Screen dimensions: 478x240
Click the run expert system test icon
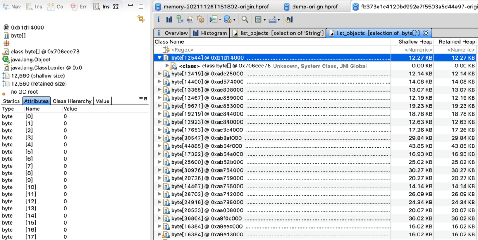point(213,19)
